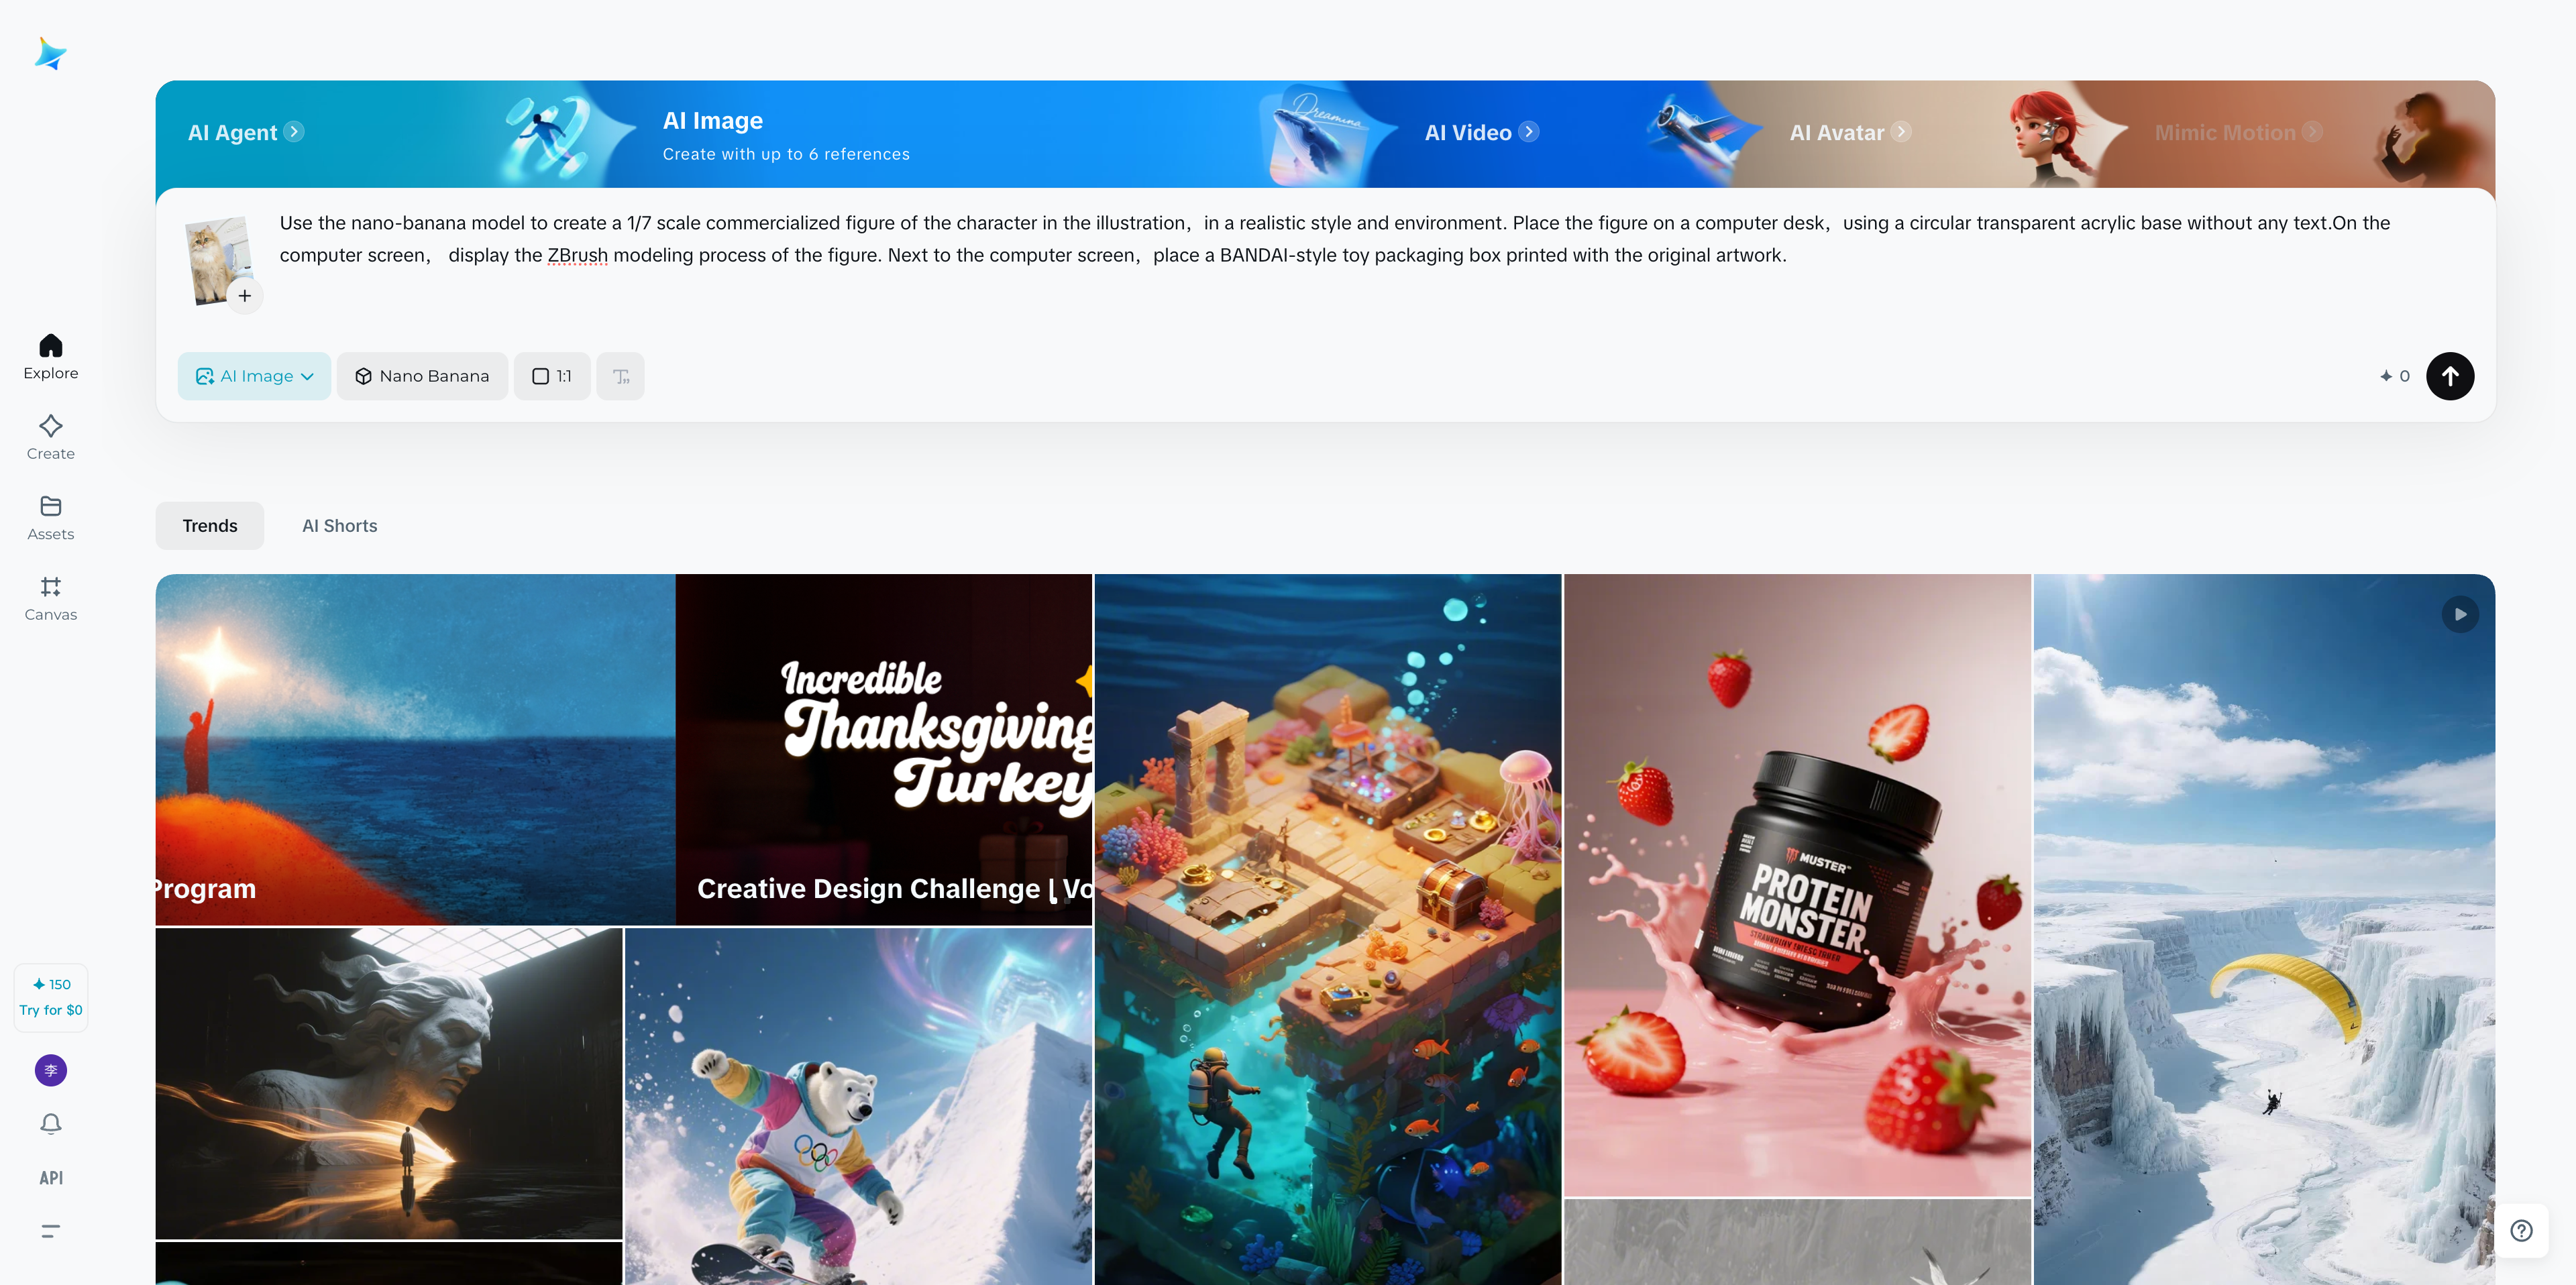This screenshot has width=2576, height=1285.
Task: Click the purple user avatar icon
Action: (x=51, y=1070)
